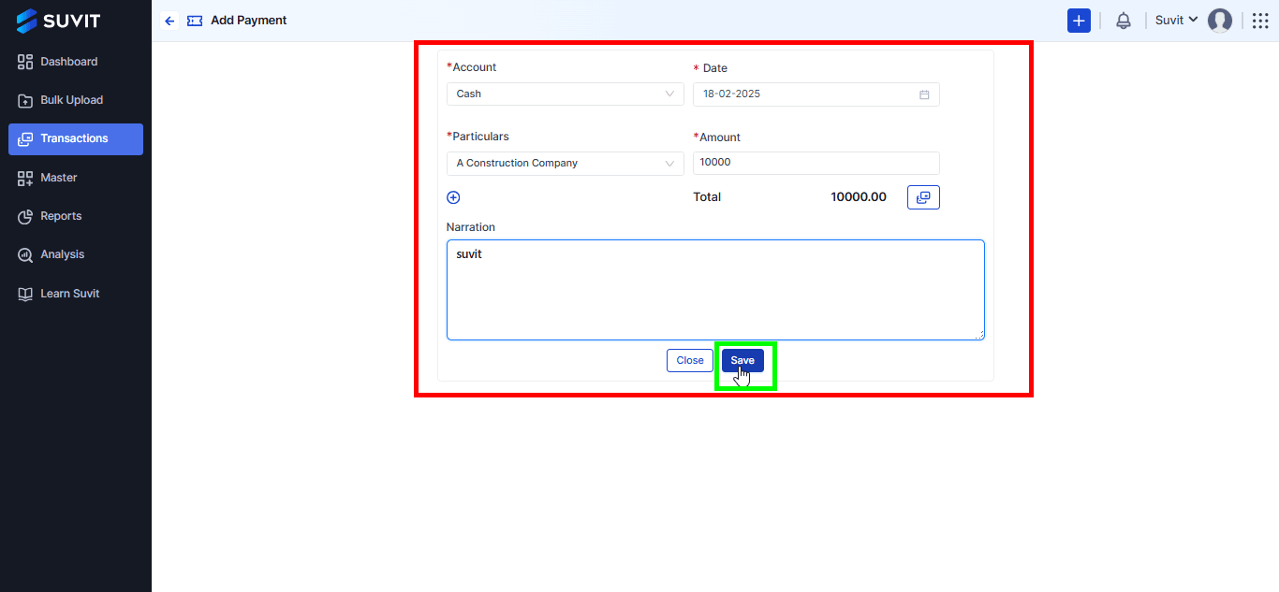Image resolution: width=1279 pixels, height=592 pixels.
Task: Add another particulars row with plus circle
Action: click(453, 197)
